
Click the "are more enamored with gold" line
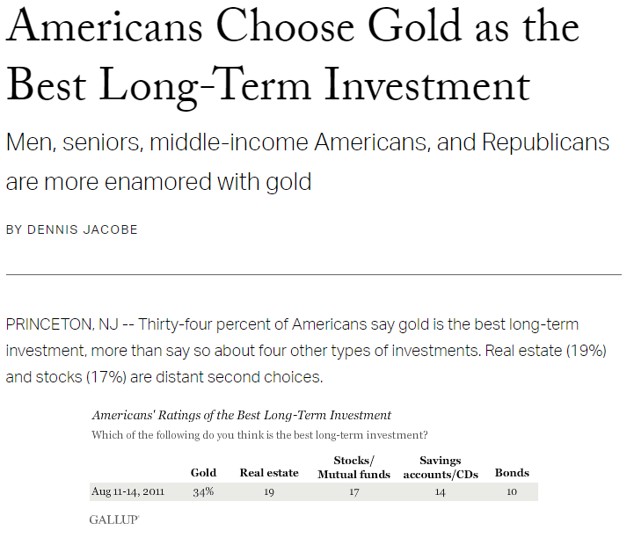(158, 182)
